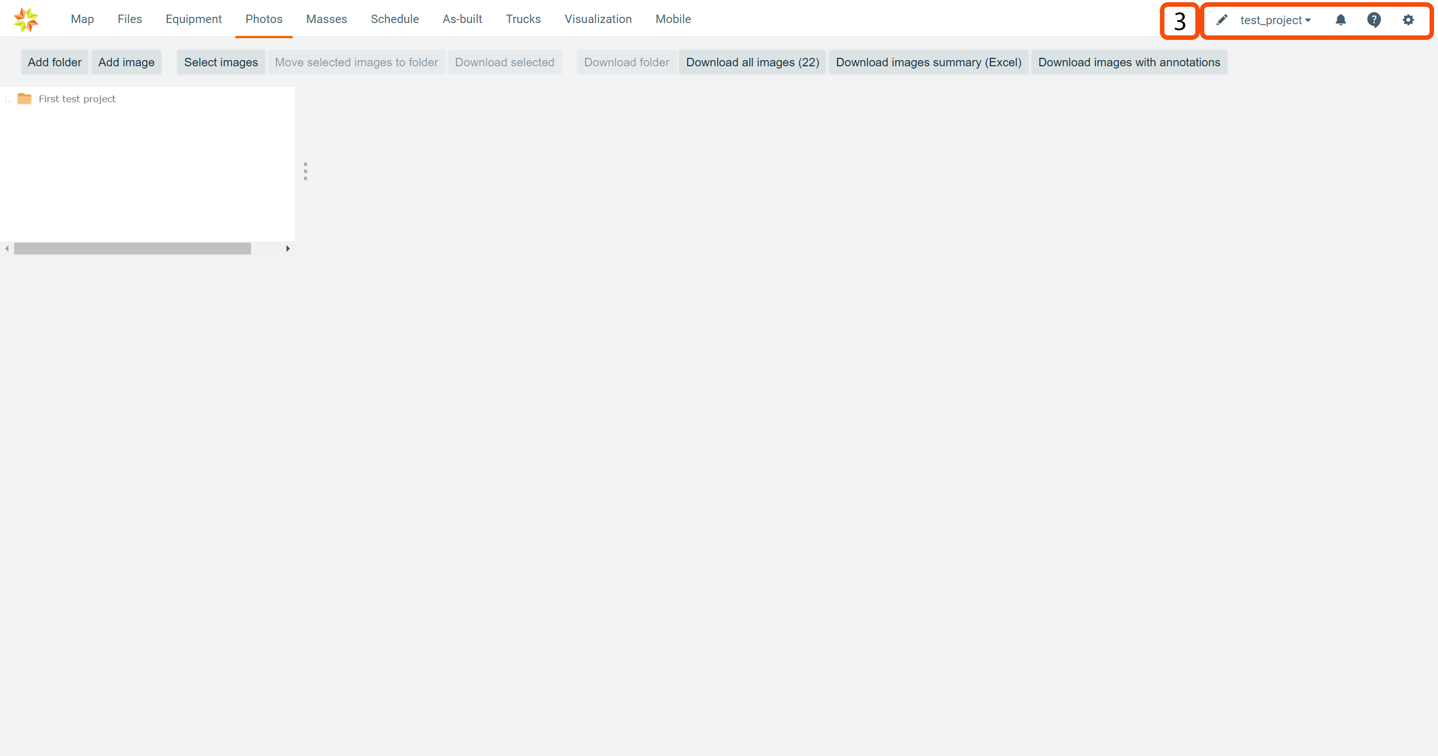Image resolution: width=1438 pixels, height=756 pixels.
Task: Open the Masses tab
Action: pyautogui.click(x=326, y=19)
